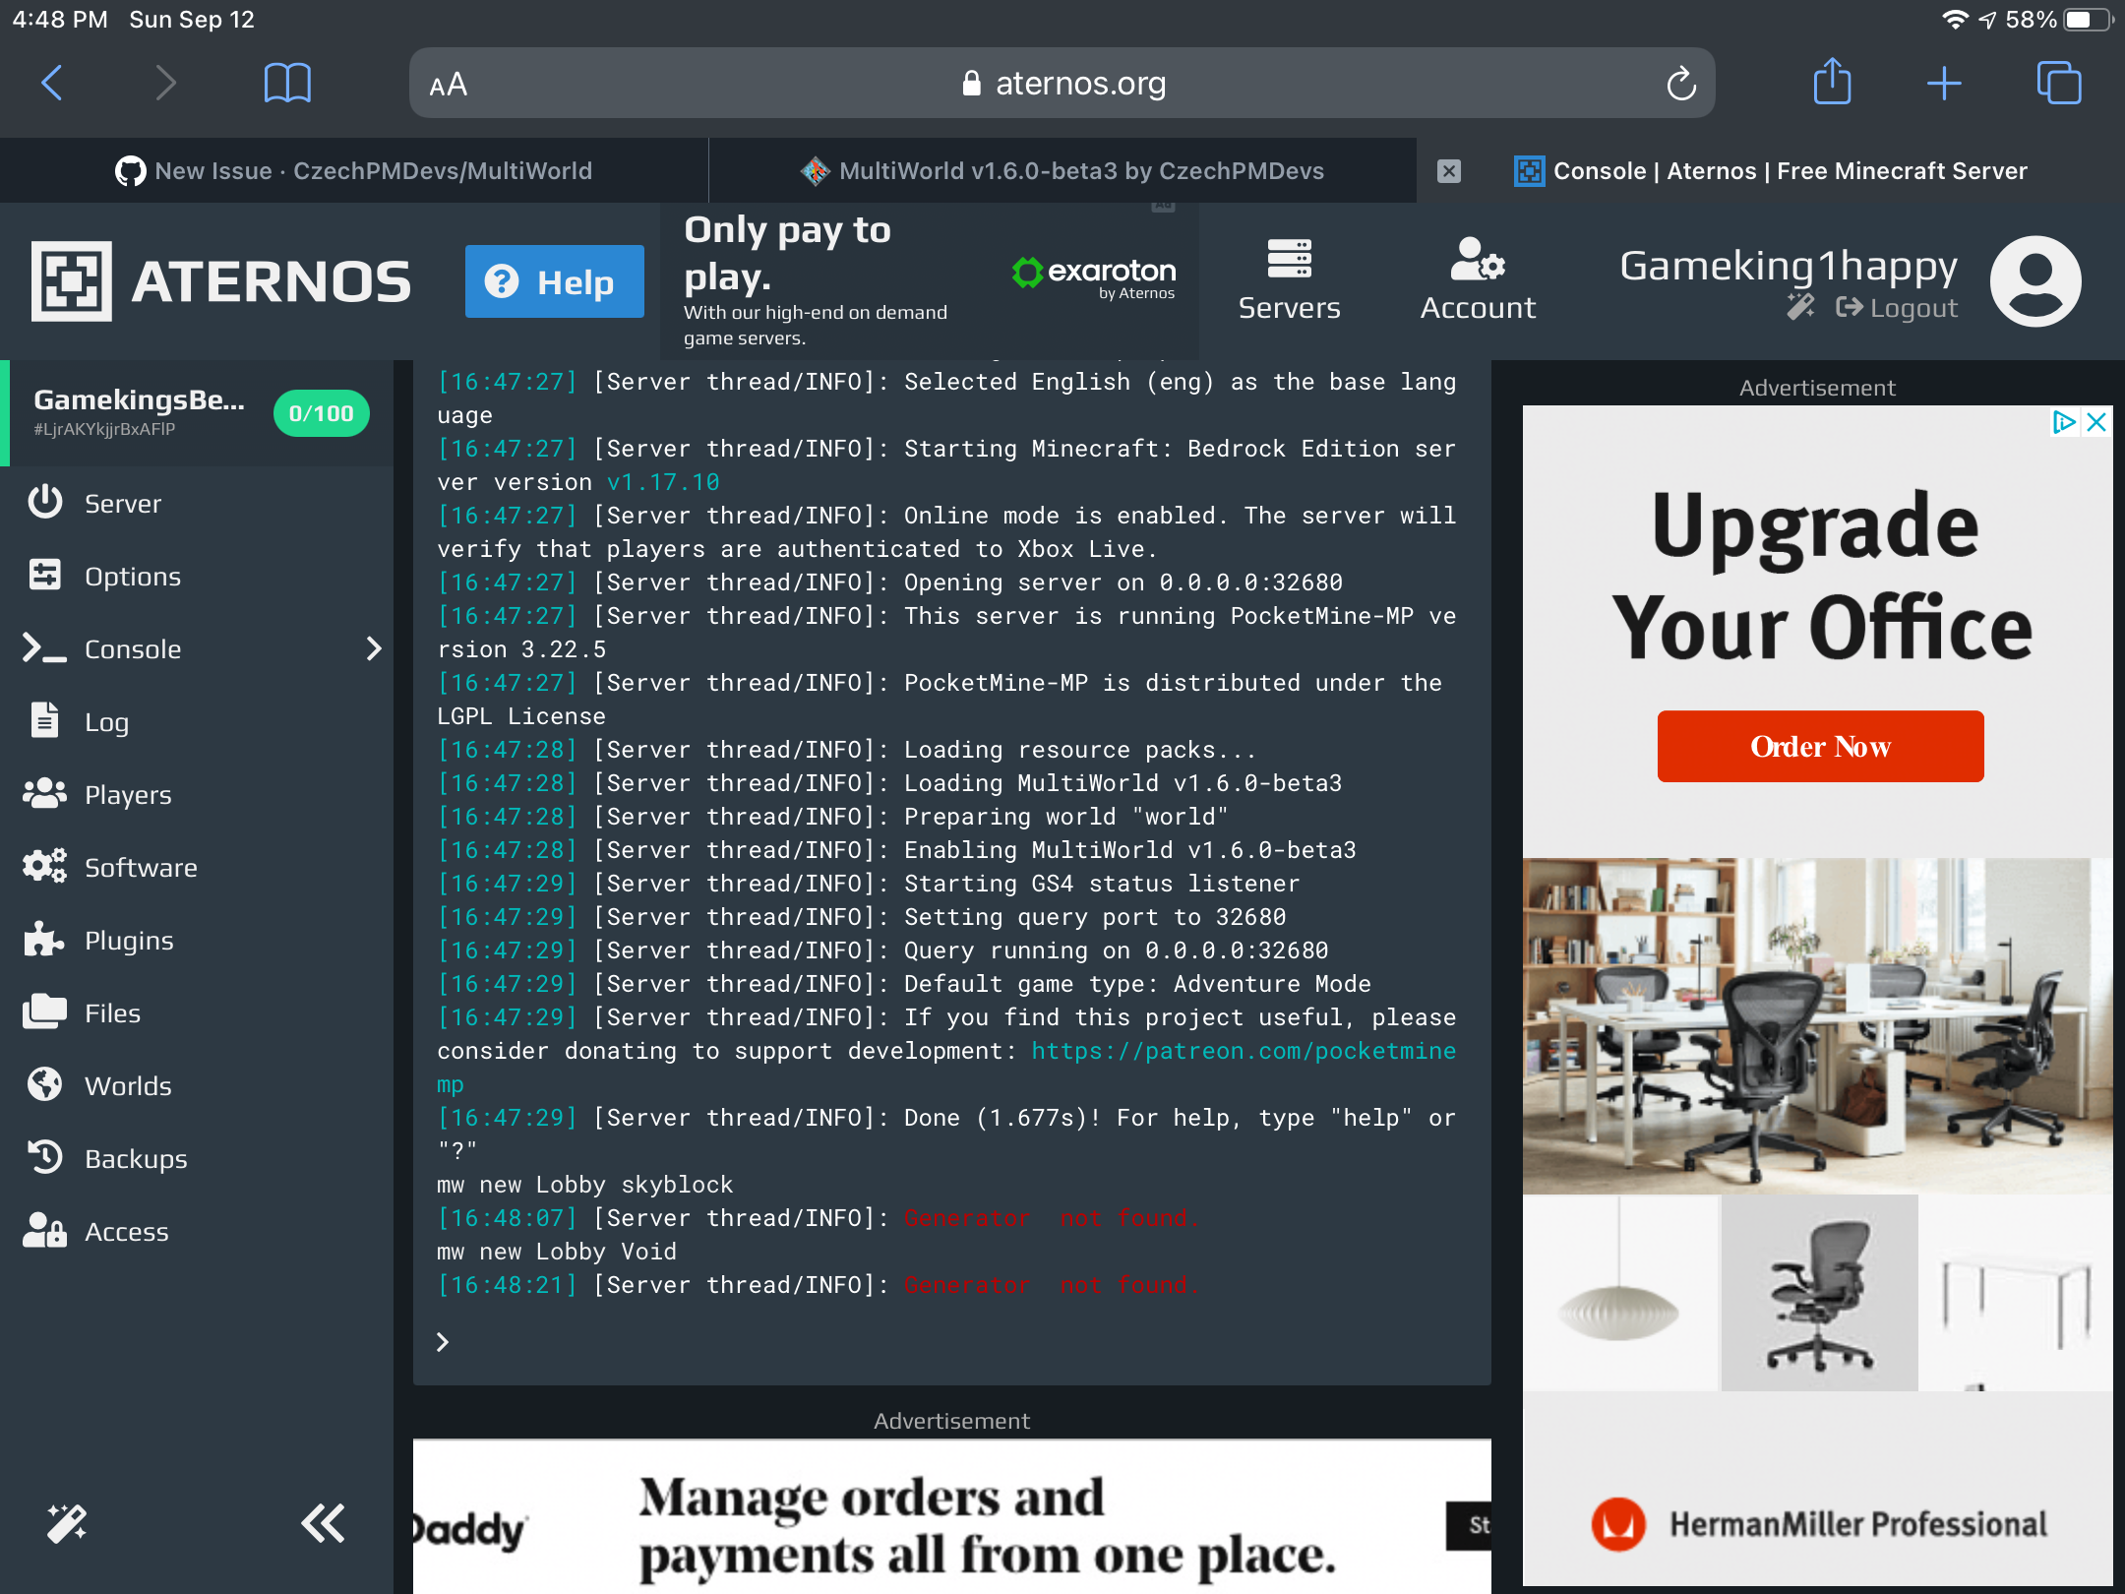The image size is (2125, 1594).
Task: Click the Aternos logo
Action: click(220, 280)
